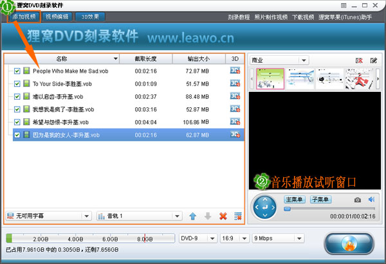The height and width of the screenshot is (264, 386).
Task: Click the 51.57 MB size cell
Action: point(198,84)
